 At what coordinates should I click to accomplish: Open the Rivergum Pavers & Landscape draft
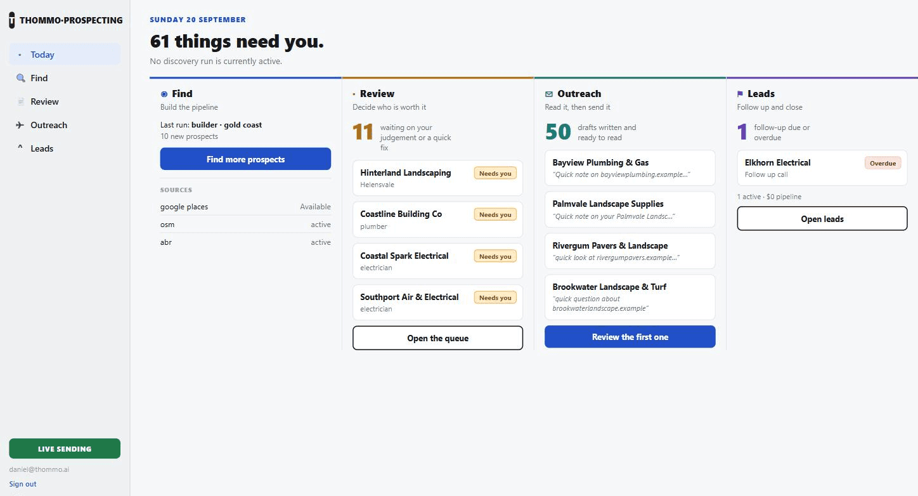pos(630,251)
